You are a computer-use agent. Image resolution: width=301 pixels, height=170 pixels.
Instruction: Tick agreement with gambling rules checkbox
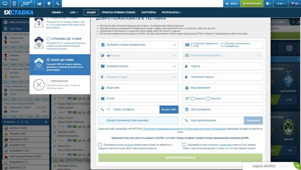tap(184, 145)
